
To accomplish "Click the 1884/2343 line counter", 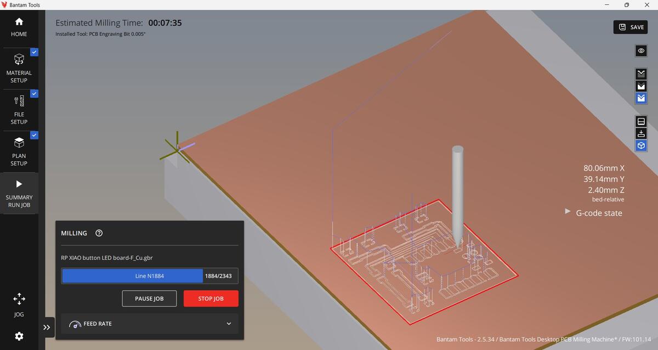I will 218,276.
